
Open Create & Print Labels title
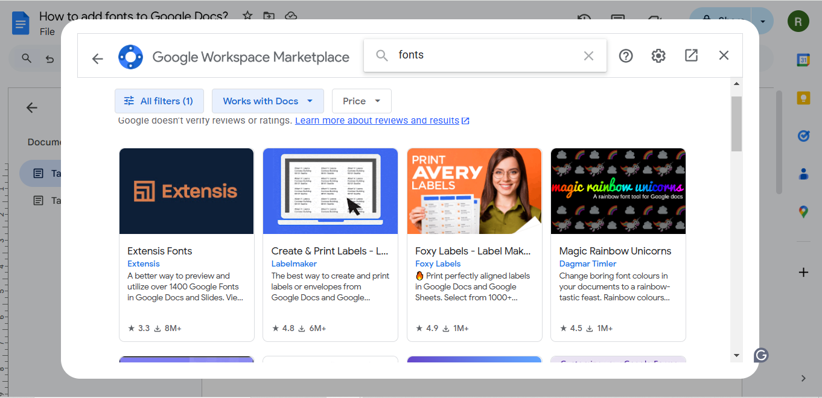pos(330,251)
